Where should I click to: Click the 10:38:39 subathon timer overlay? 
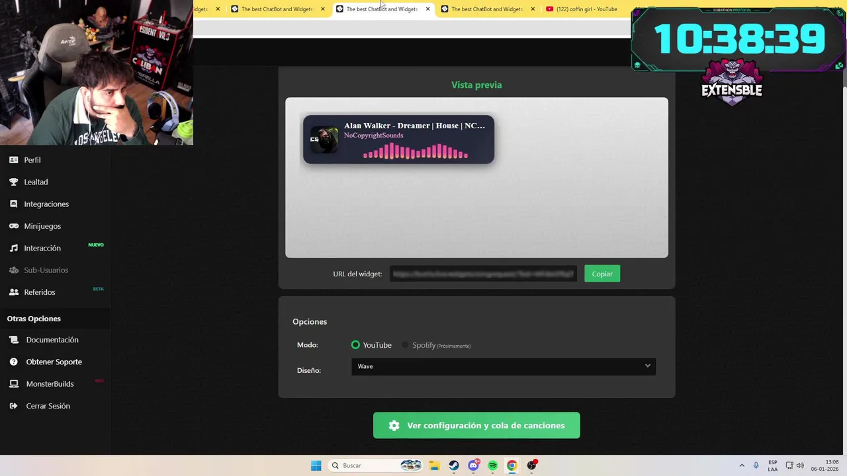pos(739,39)
